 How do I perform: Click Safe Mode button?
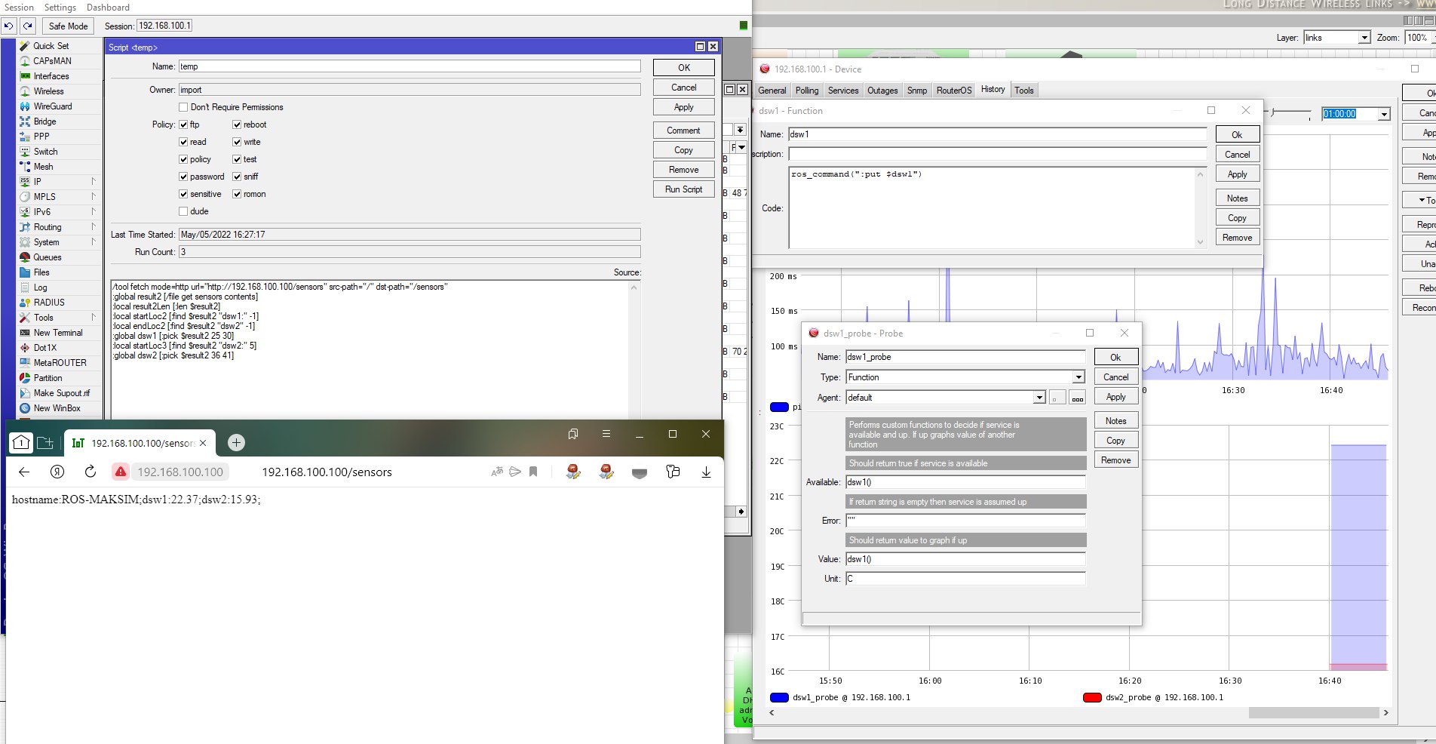click(68, 26)
